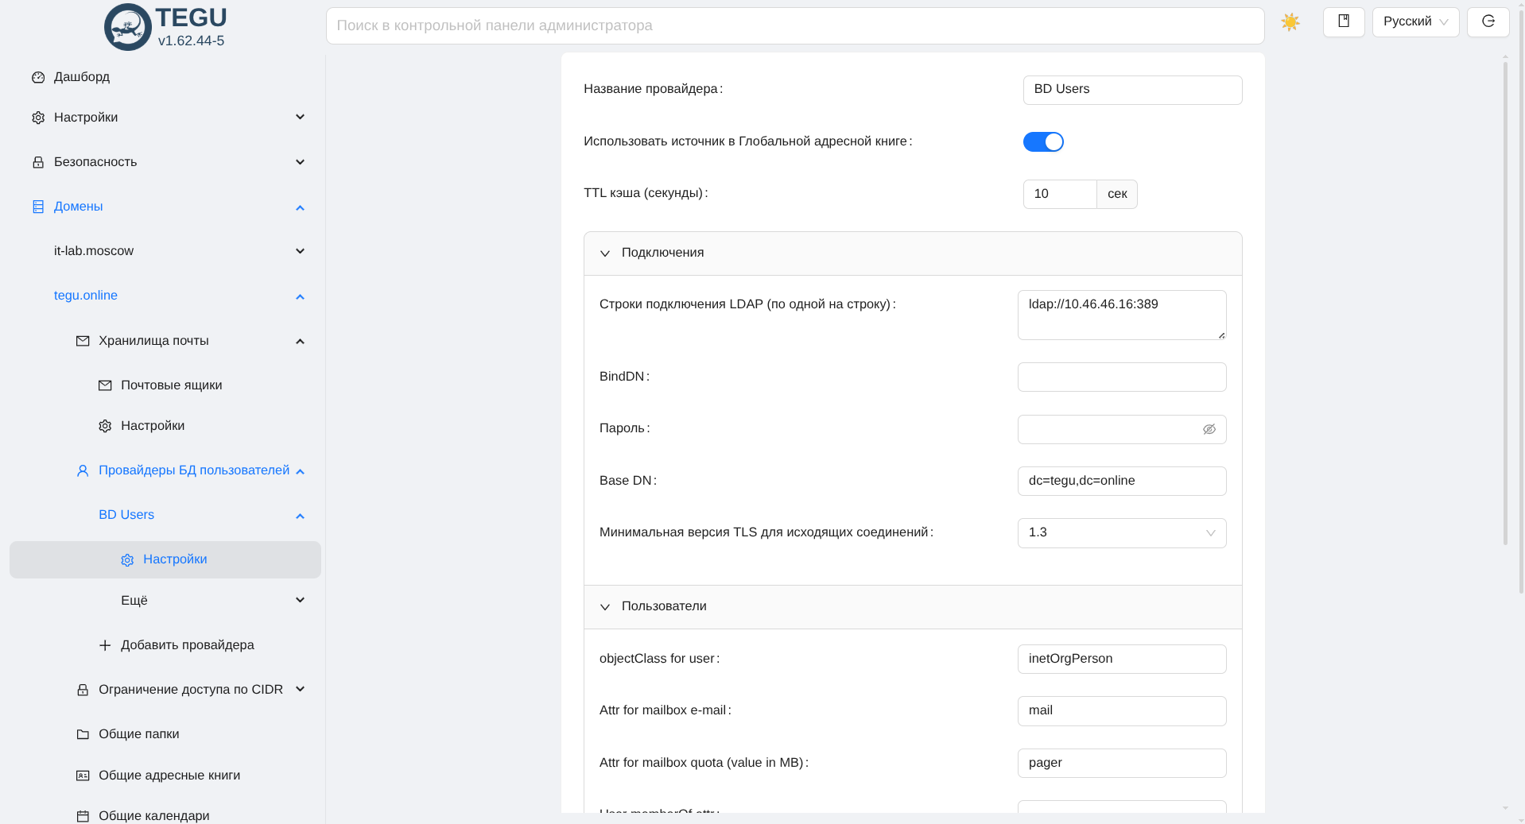Click the logout icon button
The width and height of the screenshot is (1525, 824).
pyautogui.click(x=1488, y=21)
